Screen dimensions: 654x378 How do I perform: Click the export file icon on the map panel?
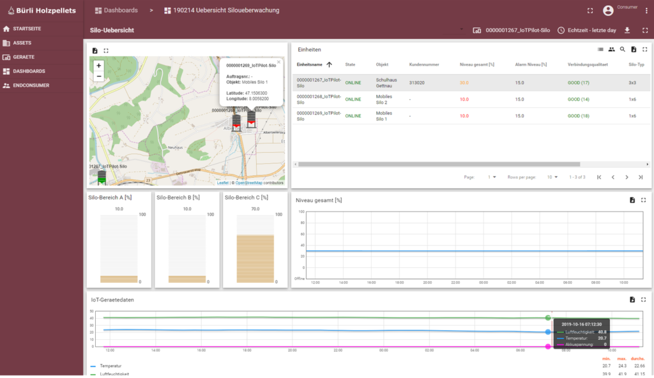click(95, 50)
